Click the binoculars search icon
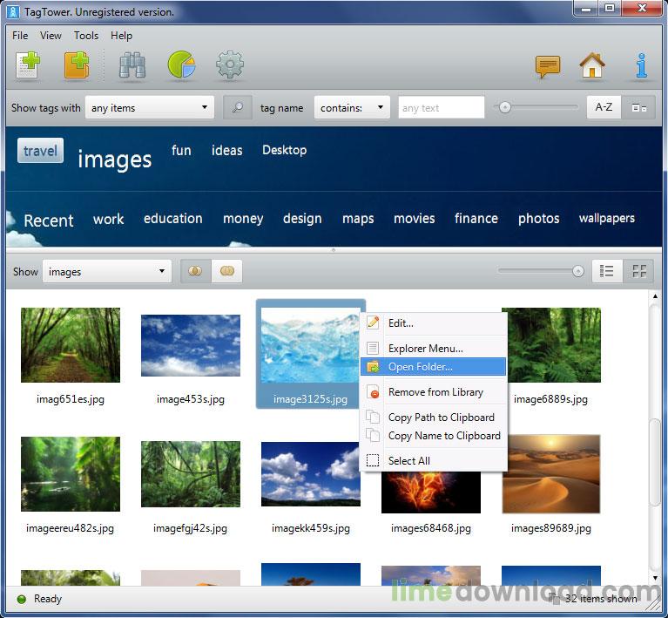The height and width of the screenshot is (618, 668). pos(132,66)
